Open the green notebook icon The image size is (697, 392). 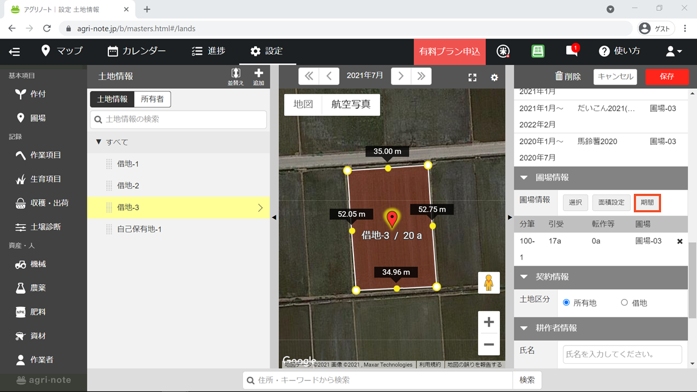coord(538,51)
